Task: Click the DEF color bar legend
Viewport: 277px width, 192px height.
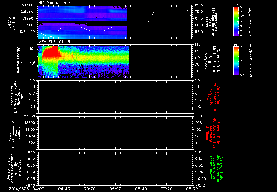Action: 236,61
